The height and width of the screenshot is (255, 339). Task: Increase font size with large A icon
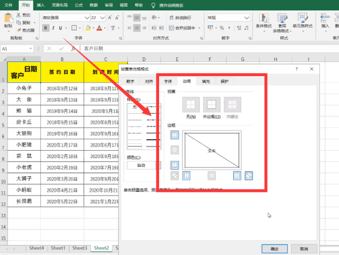(x=110, y=18)
